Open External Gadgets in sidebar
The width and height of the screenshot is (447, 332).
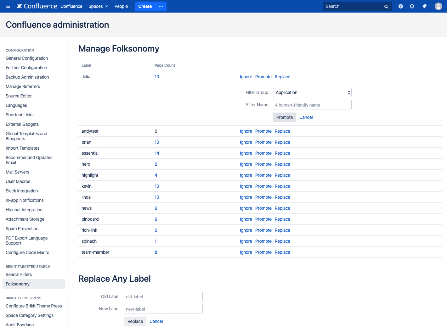tap(22, 124)
